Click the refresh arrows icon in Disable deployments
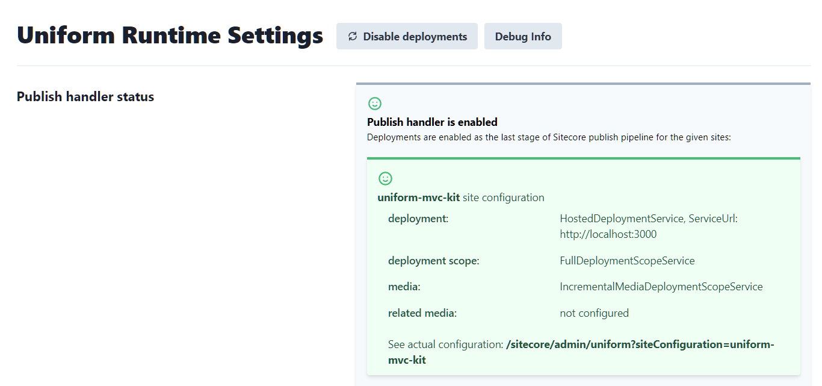822x386 pixels. pos(353,37)
